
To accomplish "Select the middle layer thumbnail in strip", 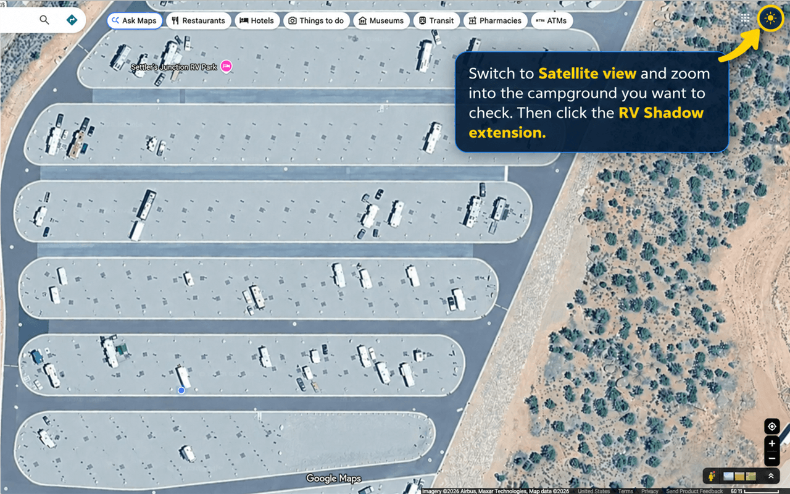I will pyautogui.click(x=740, y=476).
